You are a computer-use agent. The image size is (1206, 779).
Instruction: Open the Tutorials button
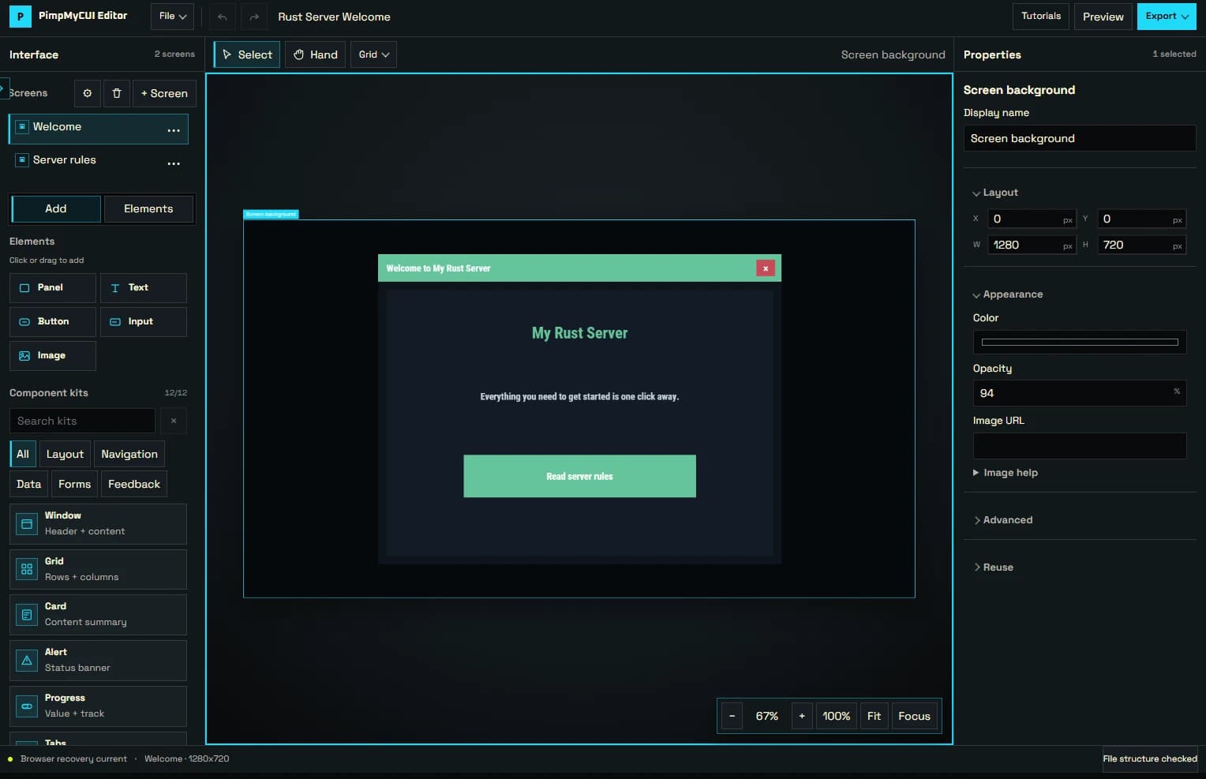tap(1041, 17)
